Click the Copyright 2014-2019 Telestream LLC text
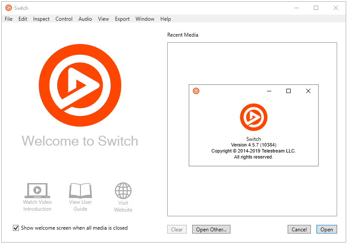 click(254, 151)
